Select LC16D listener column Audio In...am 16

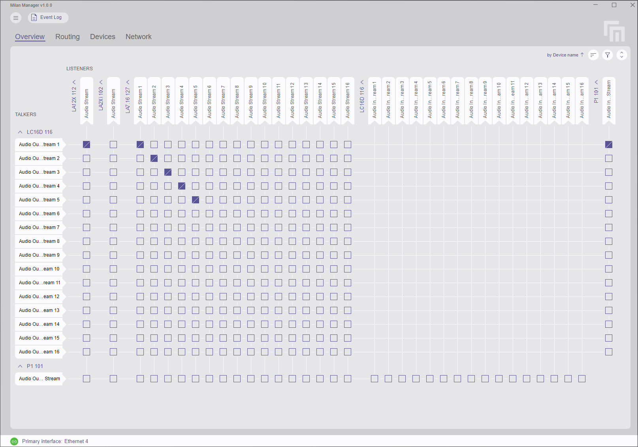pyautogui.click(x=582, y=101)
